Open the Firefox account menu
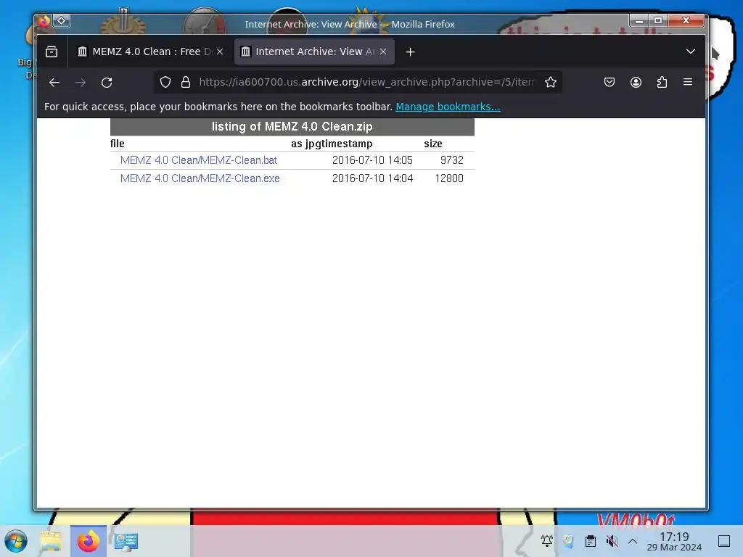The height and width of the screenshot is (557, 743). click(636, 83)
